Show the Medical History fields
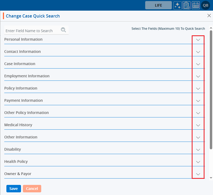The image size is (213, 195). [x=198, y=125]
